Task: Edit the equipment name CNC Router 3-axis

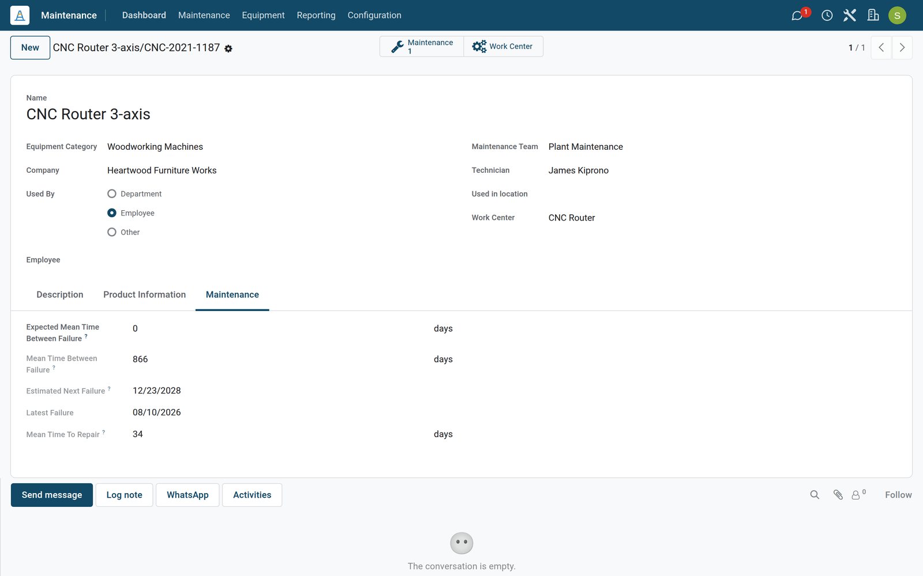Action: (88, 115)
